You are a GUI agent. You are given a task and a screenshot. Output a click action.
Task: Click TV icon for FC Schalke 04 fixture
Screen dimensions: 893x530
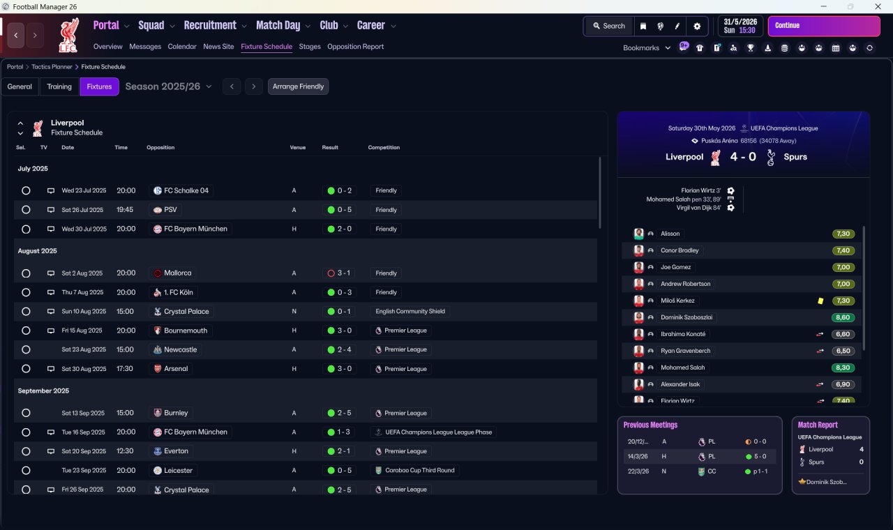pos(50,190)
